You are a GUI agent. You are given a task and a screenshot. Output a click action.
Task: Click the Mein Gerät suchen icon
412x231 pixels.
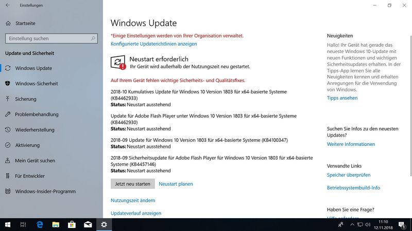(8, 161)
